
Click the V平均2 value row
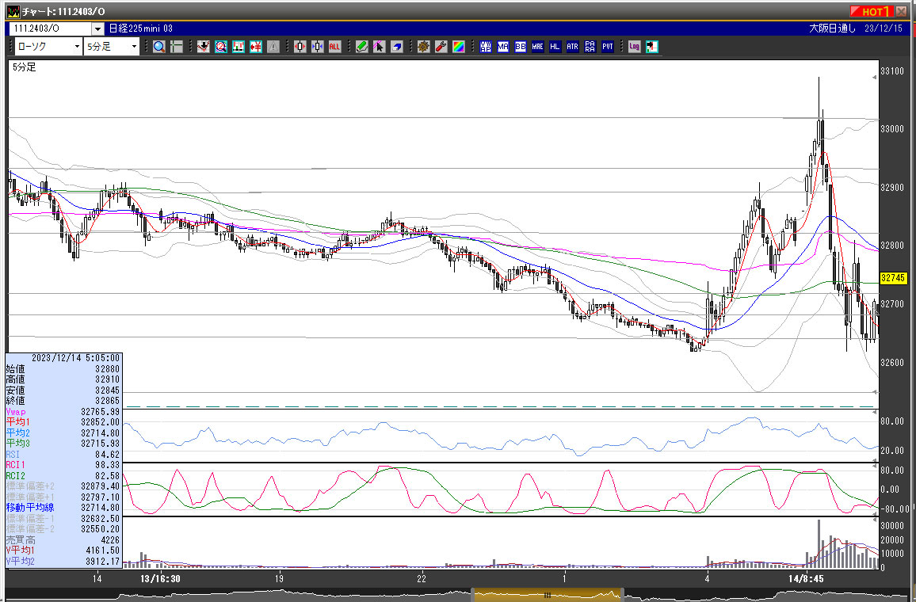pyautogui.click(x=63, y=561)
